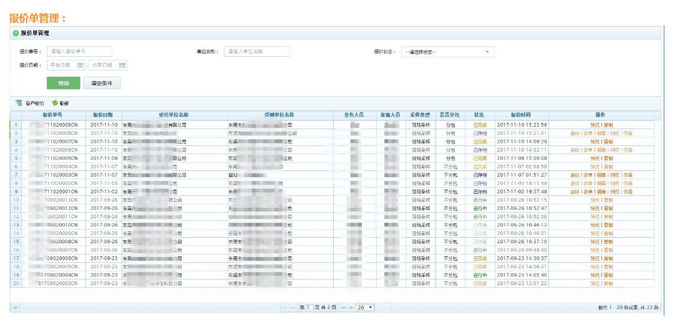Focus the 单位名称 text field
The width and height of the screenshot is (675, 330).
pyautogui.click(x=257, y=52)
